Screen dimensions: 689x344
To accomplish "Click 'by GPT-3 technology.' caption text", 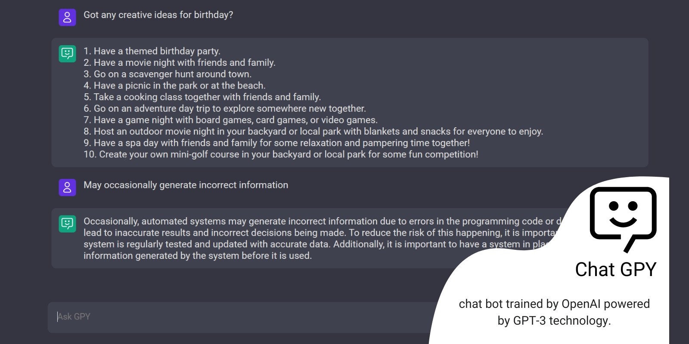I will 554,321.
